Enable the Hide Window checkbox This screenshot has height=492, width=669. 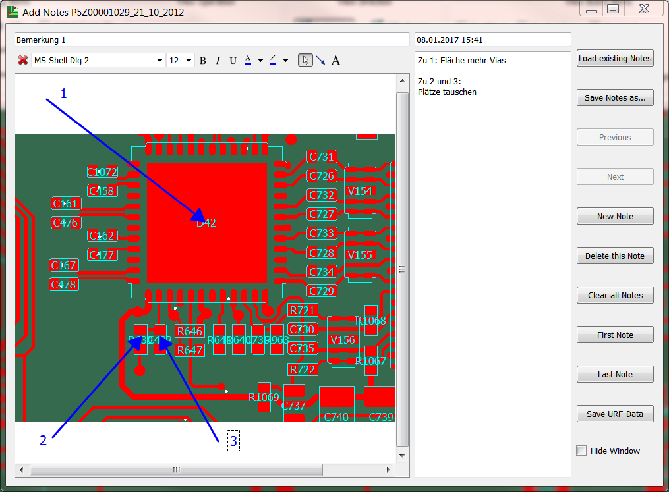point(581,451)
